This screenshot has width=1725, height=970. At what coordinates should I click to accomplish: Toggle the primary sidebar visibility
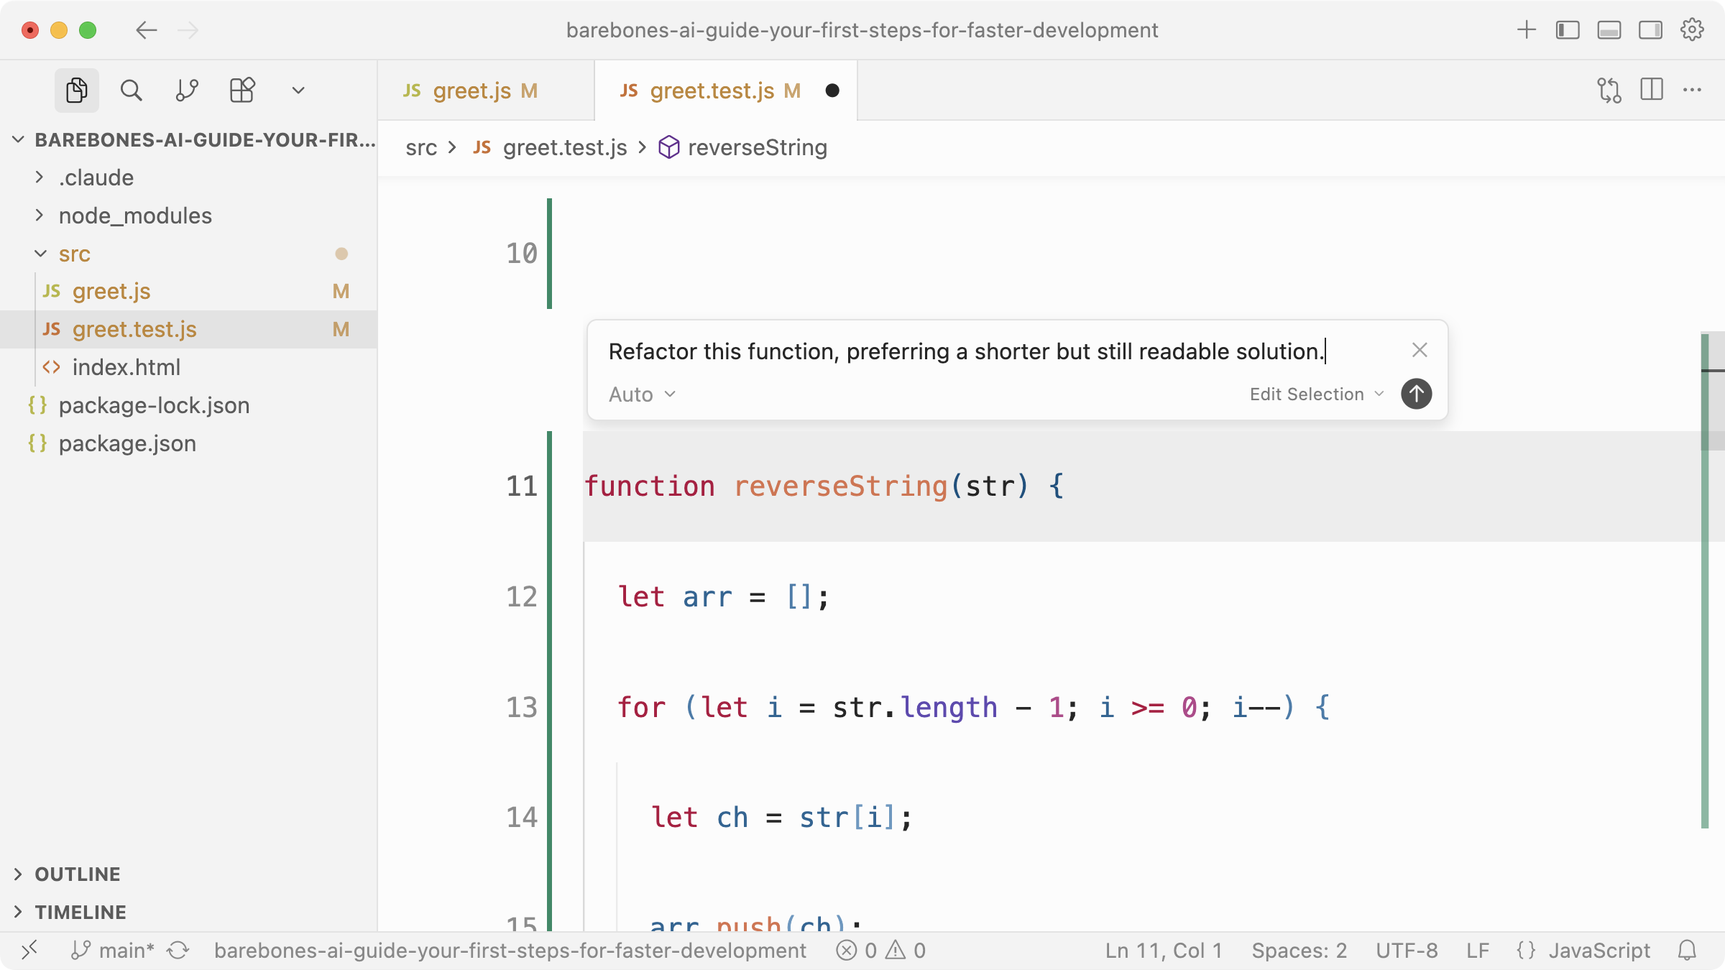click(x=1568, y=30)
